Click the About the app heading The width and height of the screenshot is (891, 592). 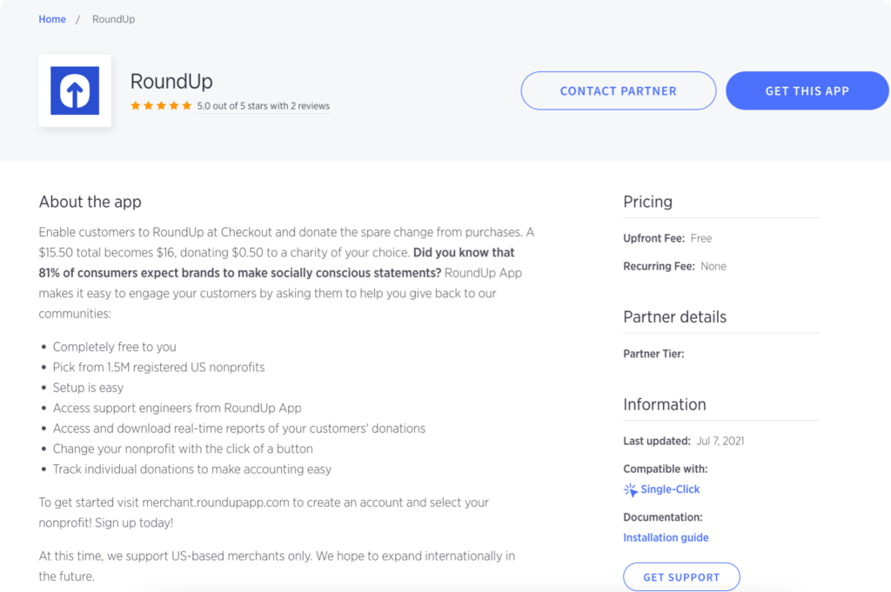[90, 202]
